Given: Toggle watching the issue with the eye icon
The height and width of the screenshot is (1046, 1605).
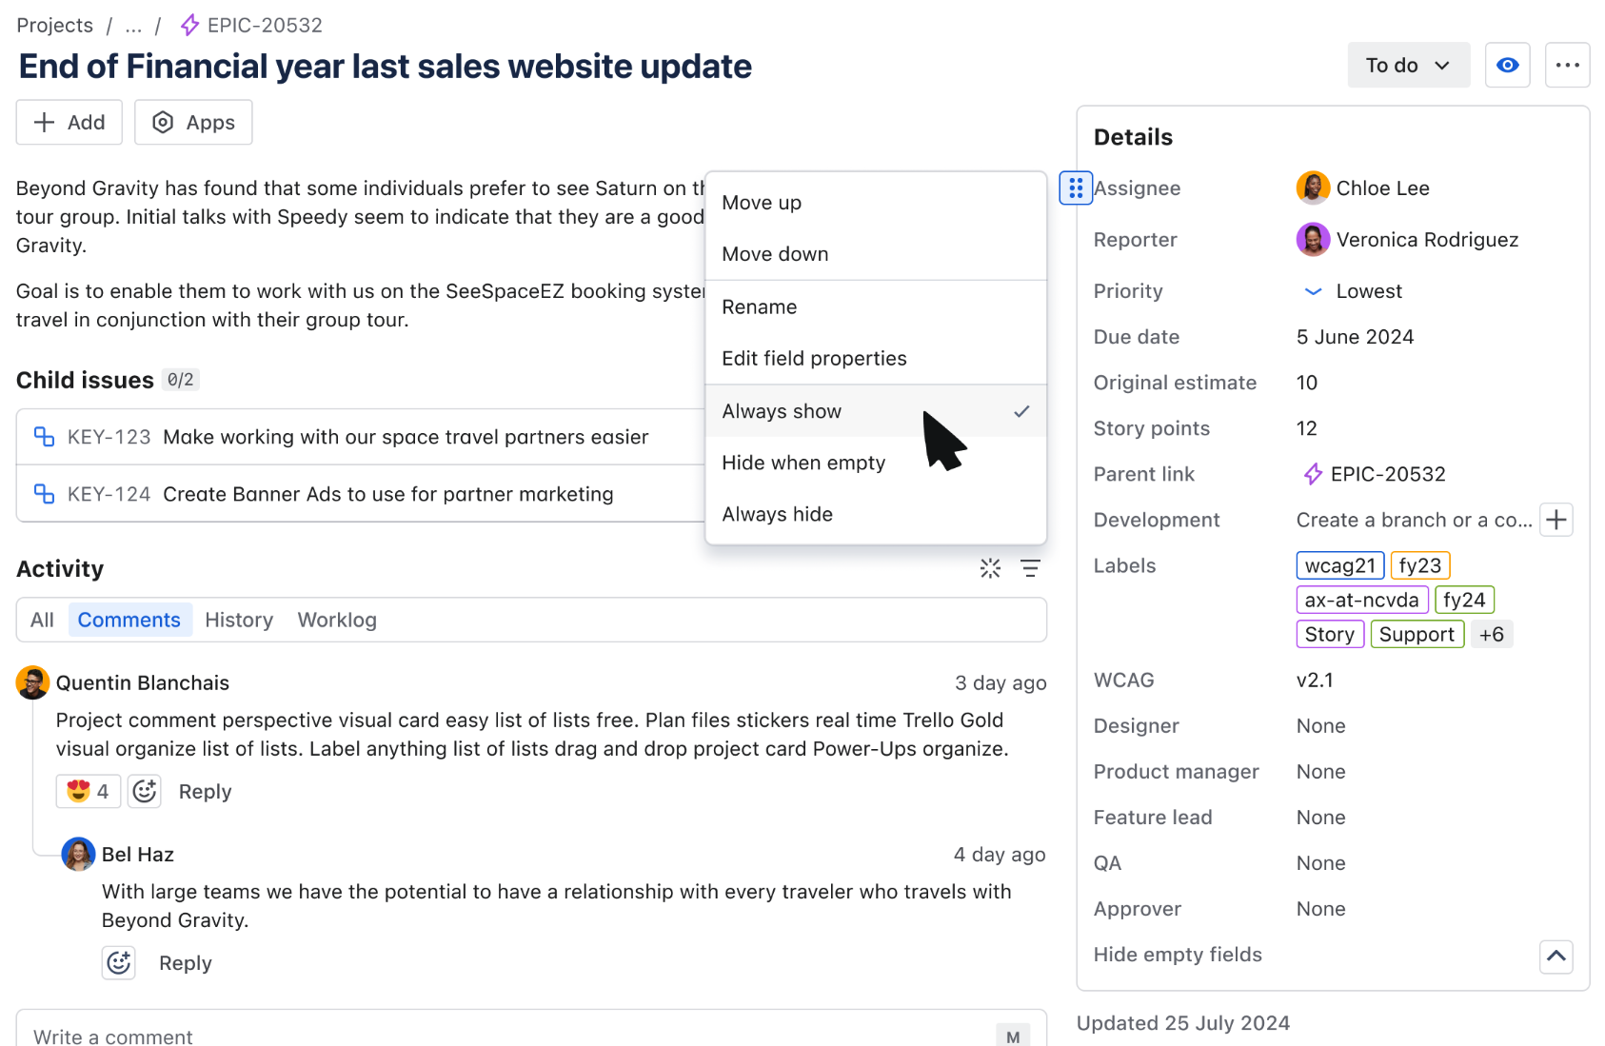Looking at the screenshot, I should pos(1507,65).
